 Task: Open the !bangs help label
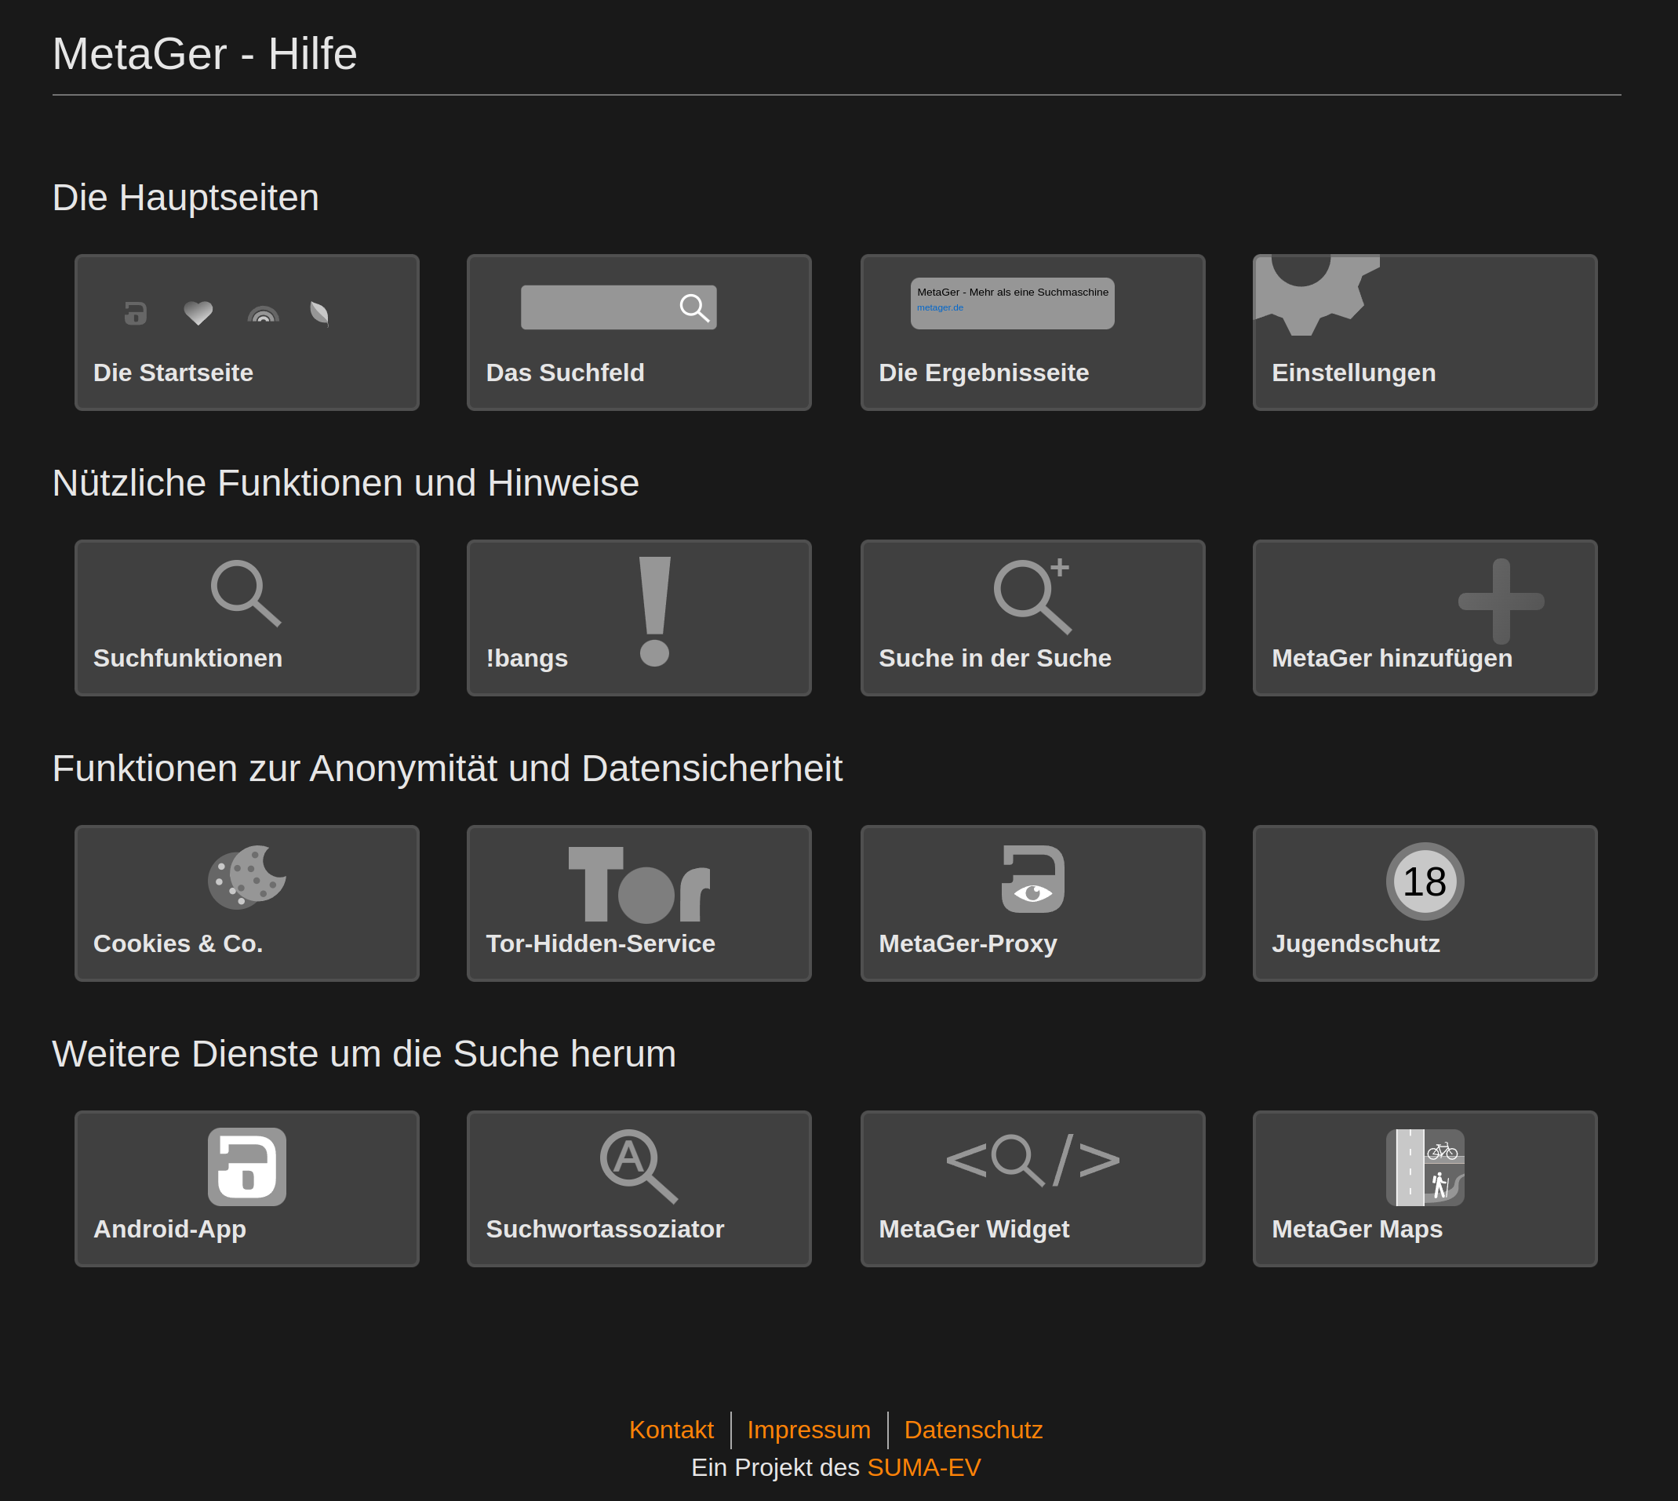527,658
